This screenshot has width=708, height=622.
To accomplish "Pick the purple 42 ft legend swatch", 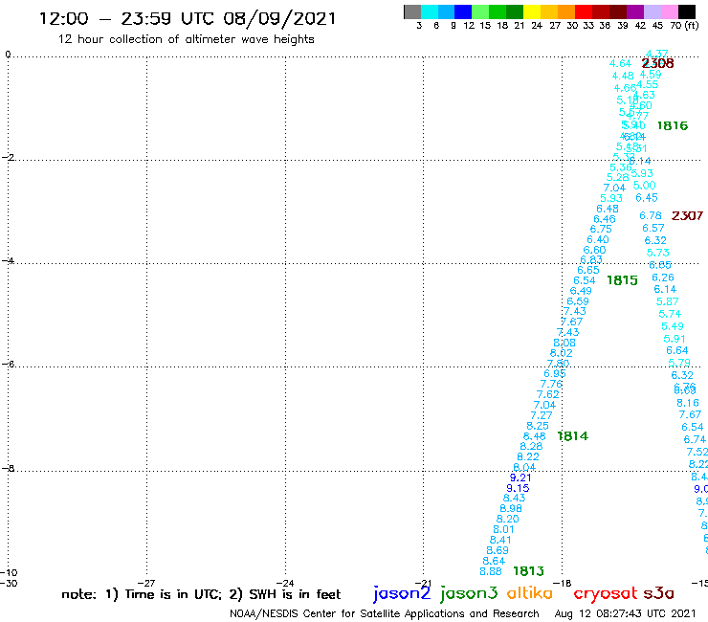I will point(635,11).
